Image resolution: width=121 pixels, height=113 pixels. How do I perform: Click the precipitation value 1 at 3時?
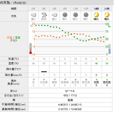click(44, 75)
